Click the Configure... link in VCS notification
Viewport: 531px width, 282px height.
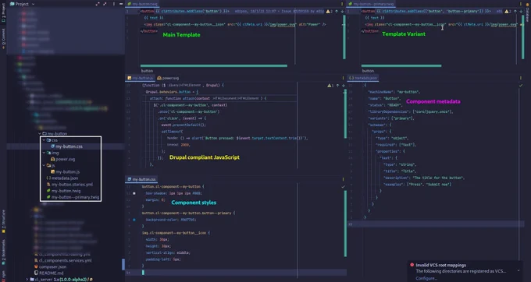(426, 278)
